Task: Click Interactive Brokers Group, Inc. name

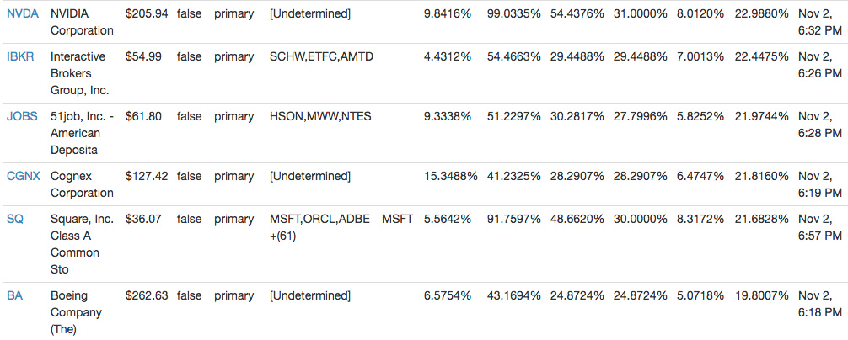Action: (79, 73)
